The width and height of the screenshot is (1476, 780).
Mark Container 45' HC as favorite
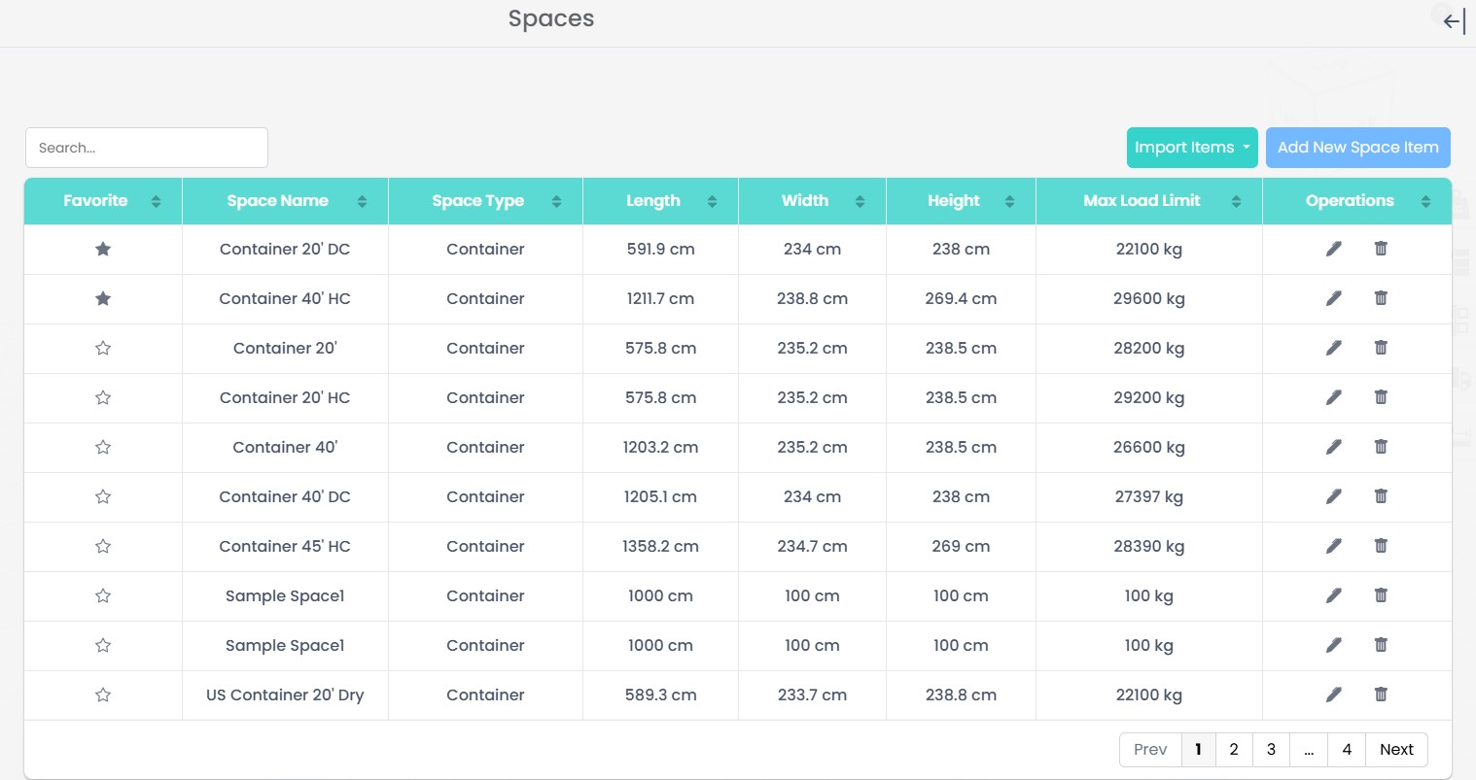pos(103,546)
